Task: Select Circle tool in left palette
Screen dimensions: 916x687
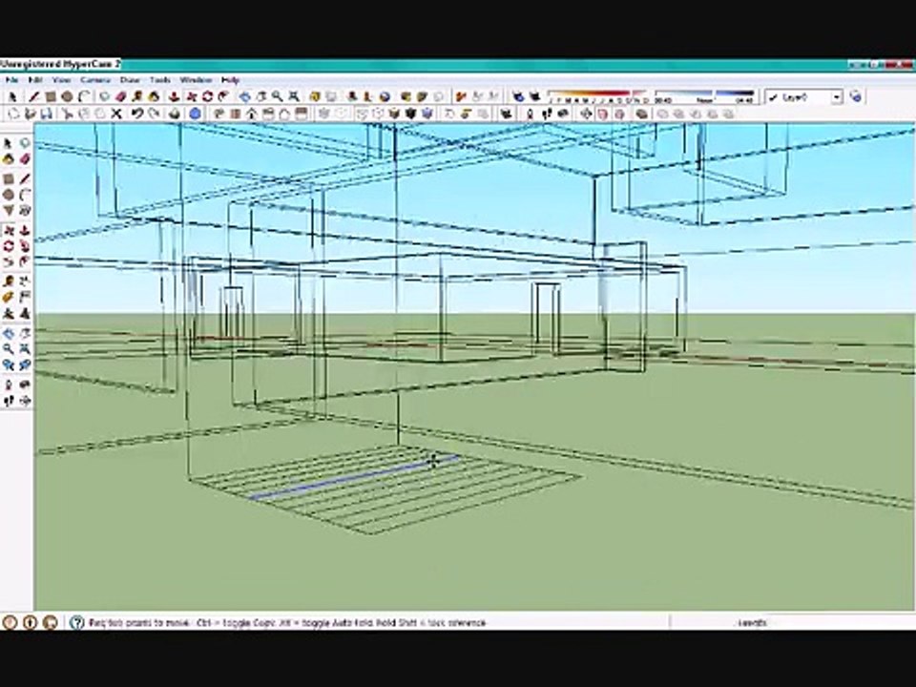Action: pyautogui.click(x=9, y=195)
